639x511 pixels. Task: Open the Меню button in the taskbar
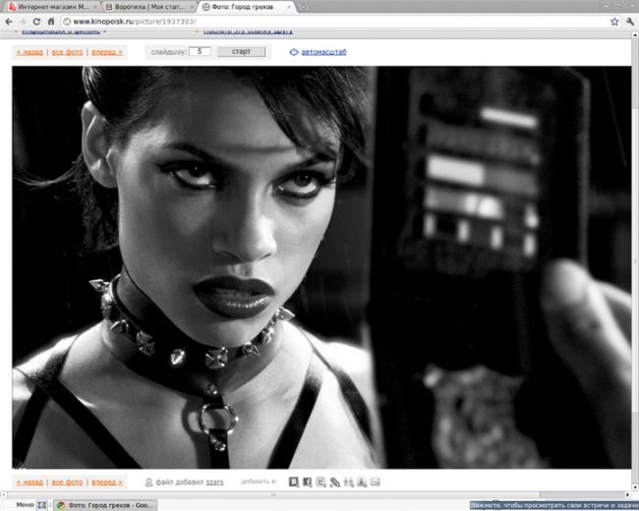click(x=11, y=505)
